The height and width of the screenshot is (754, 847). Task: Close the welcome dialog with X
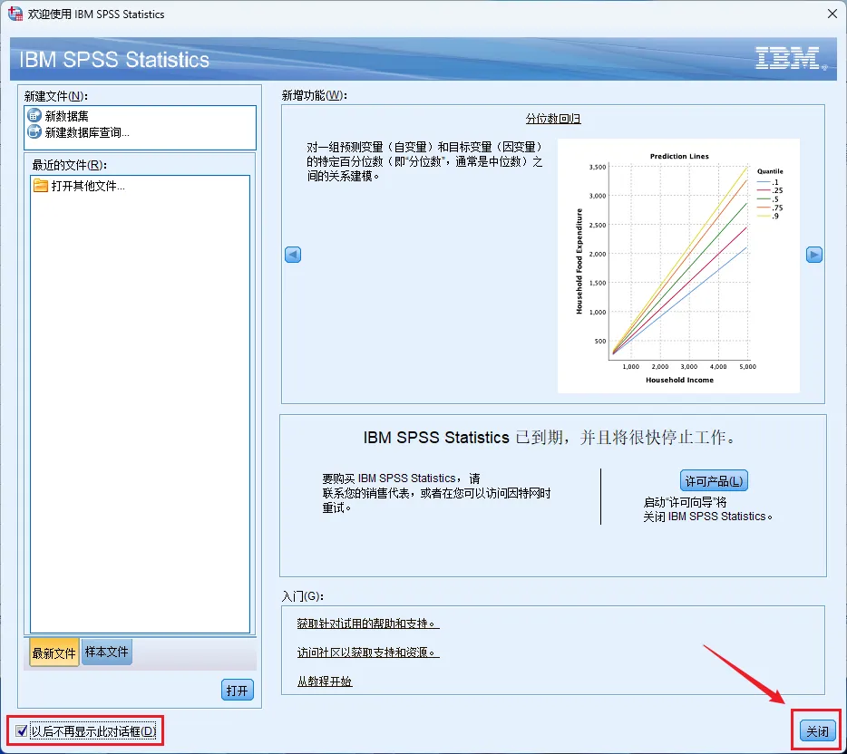click(x=832, y=14)
